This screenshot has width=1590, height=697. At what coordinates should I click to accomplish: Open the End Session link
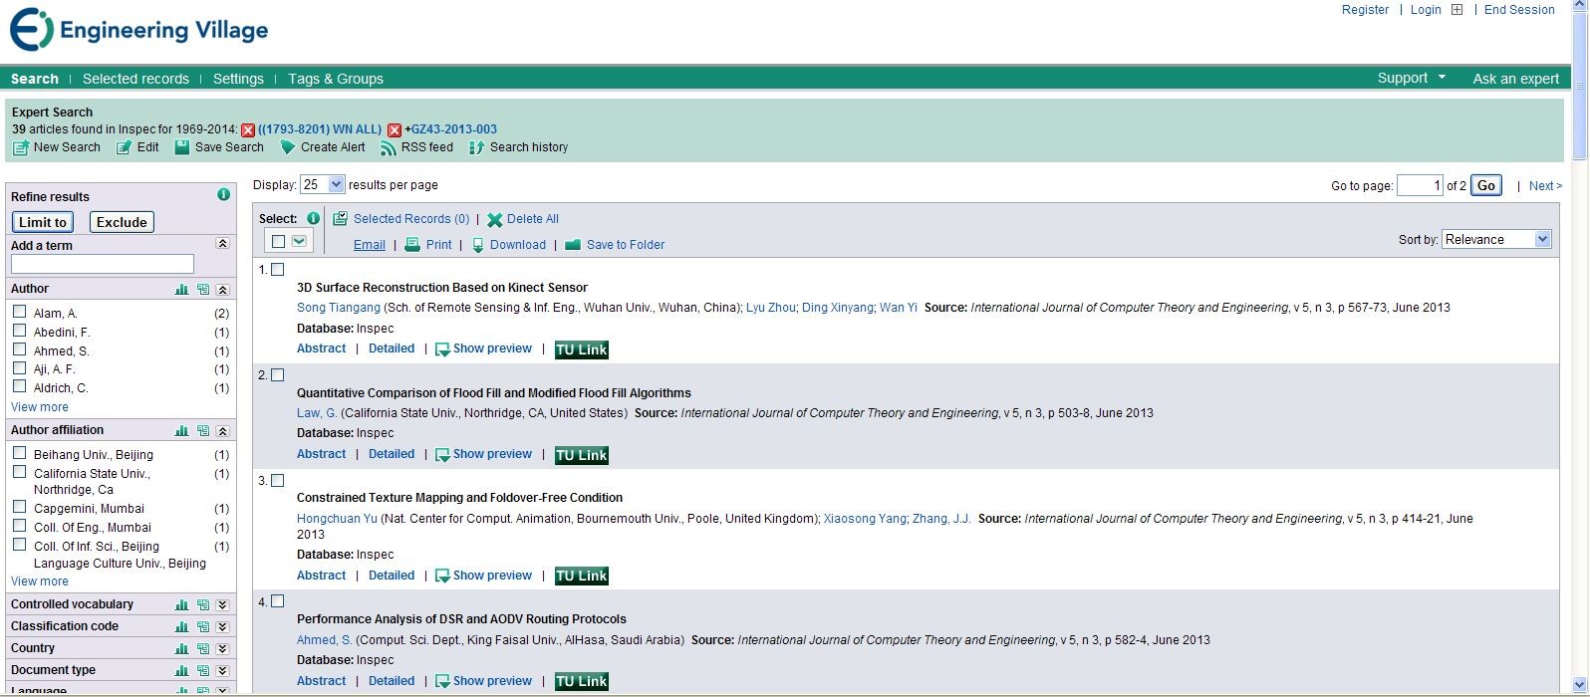point(1519,10)
